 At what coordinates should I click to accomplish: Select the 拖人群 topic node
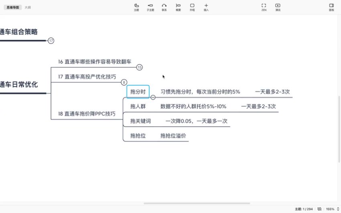(138, 106)
